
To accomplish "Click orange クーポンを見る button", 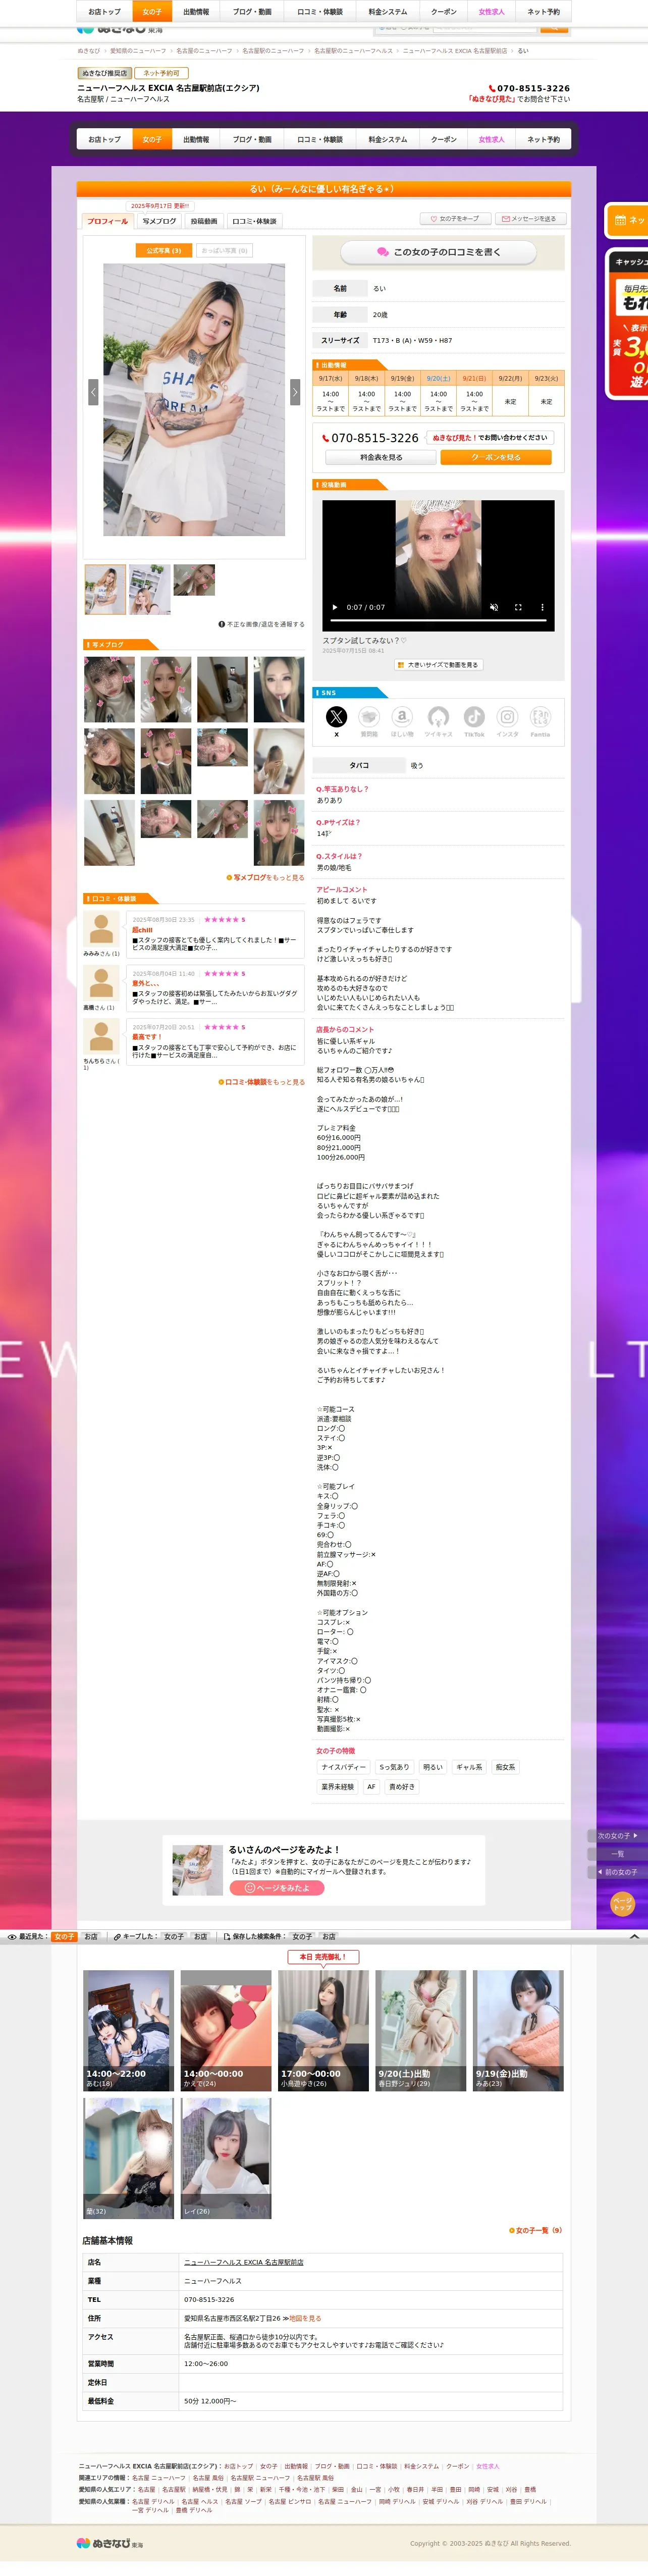I will pyautogui.click(x=496, y=457).
